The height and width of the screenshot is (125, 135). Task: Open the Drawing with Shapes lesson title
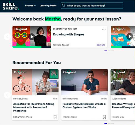tap(69, 34)
